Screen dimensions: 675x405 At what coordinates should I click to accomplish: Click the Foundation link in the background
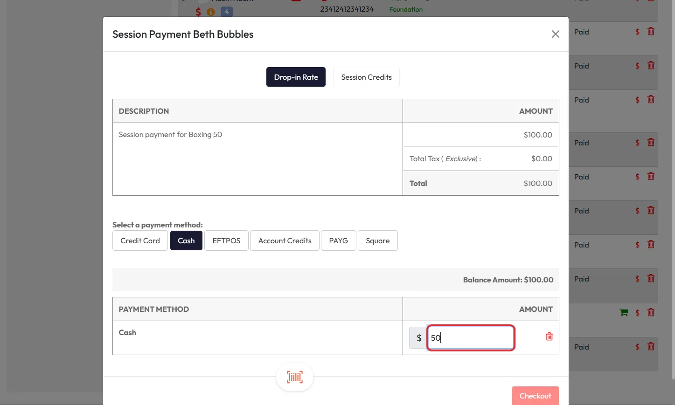coord(406,9)
